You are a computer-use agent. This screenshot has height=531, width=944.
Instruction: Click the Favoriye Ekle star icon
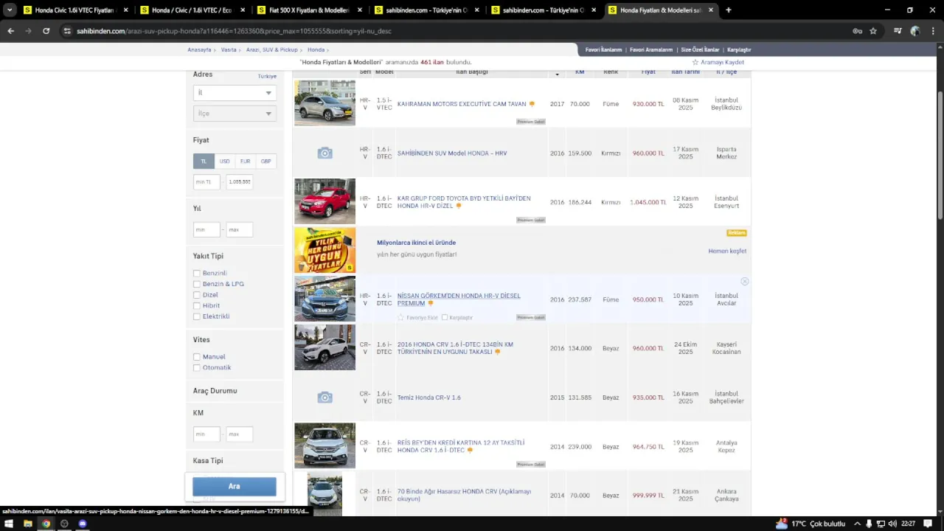tap(401, 317)
